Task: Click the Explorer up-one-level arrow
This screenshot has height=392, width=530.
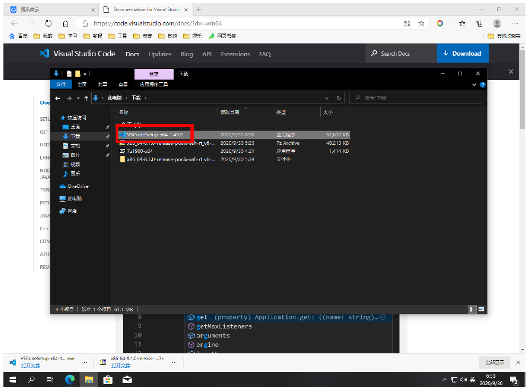Action: click(x=86, y=98)
